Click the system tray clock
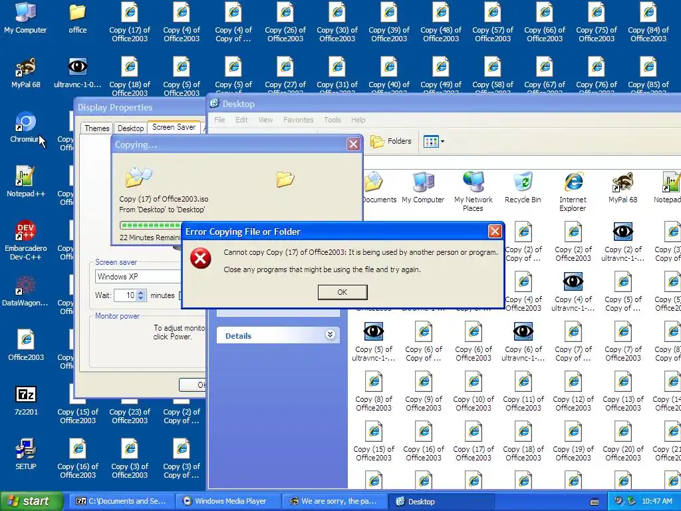The height and width of the screenshot is (511, 681). [656, 501]
